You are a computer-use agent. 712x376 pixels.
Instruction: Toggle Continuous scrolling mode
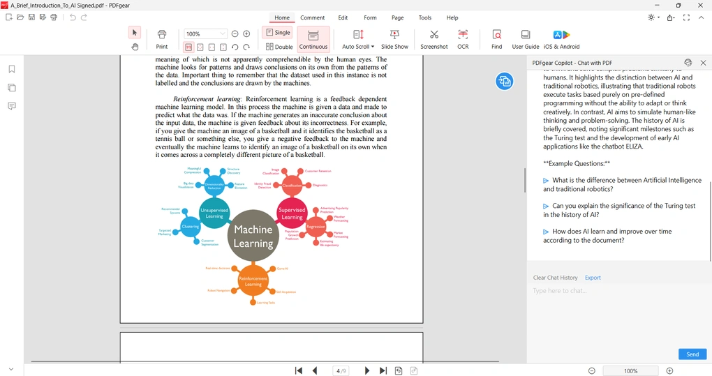pyautogui.click(x=313, y=39)
